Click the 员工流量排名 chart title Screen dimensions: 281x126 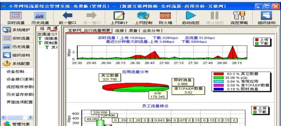pos(156,106)
